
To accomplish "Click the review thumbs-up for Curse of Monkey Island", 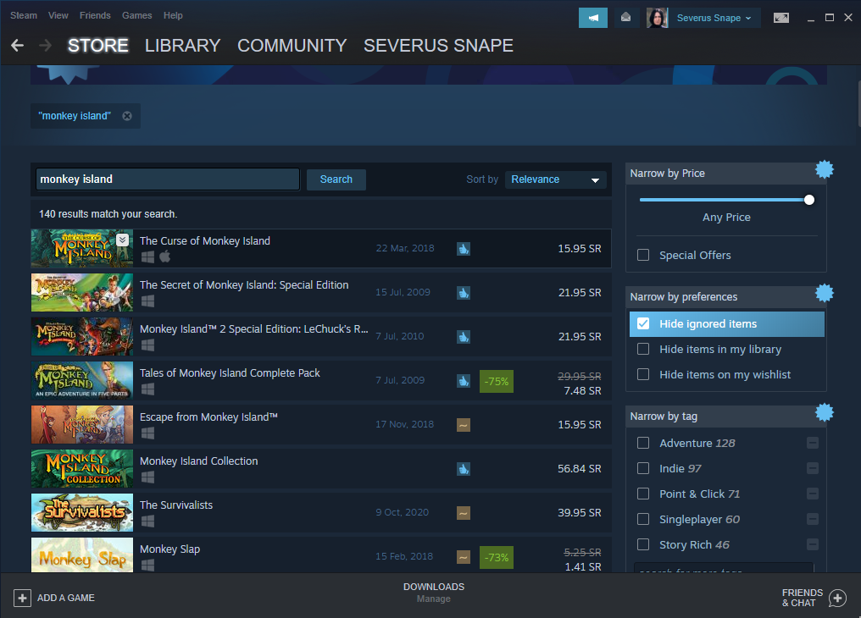I will tap(464, 249).
